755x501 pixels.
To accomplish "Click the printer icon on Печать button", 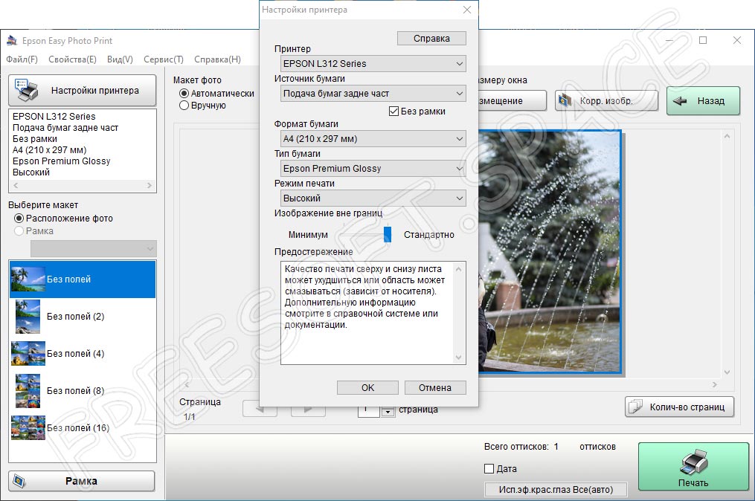I will [x=694, y=462].
